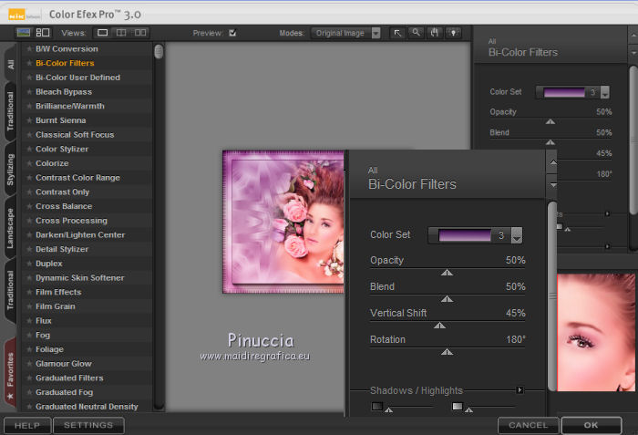Click the star icon beside Detail Stylizer
Image resolution: width=638 pixels, height=435 pixels.
click(29, 249)
